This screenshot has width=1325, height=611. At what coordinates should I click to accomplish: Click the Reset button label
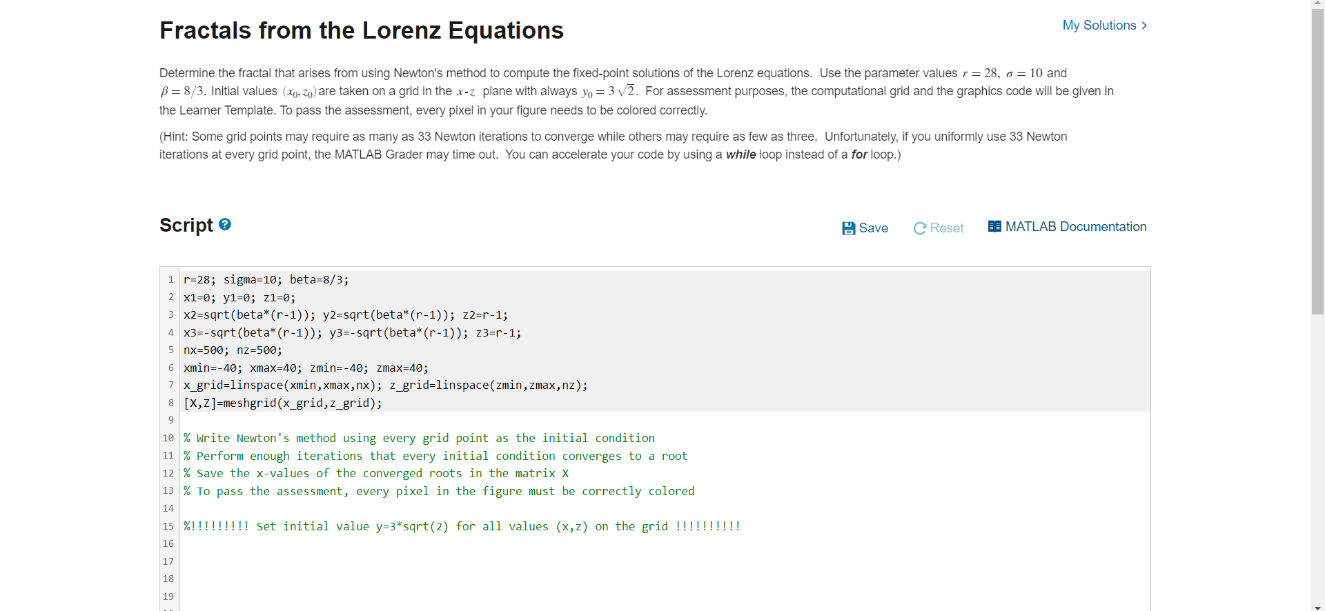[947, 228]
